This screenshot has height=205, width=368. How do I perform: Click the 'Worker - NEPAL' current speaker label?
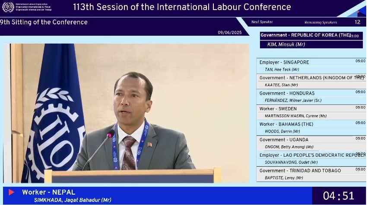(x=48, y=192)
